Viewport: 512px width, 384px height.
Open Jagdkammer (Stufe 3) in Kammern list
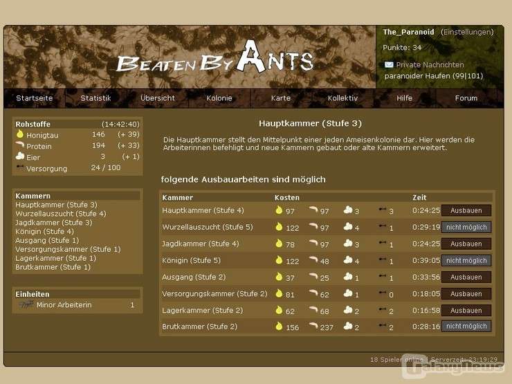pos(53,222)
